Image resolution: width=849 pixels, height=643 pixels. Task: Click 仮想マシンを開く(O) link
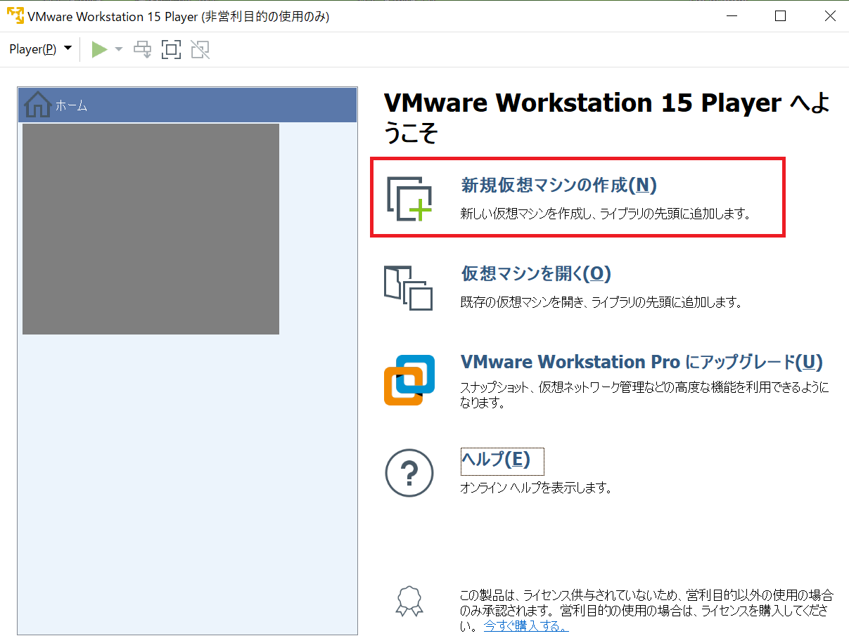coord(536,273)
